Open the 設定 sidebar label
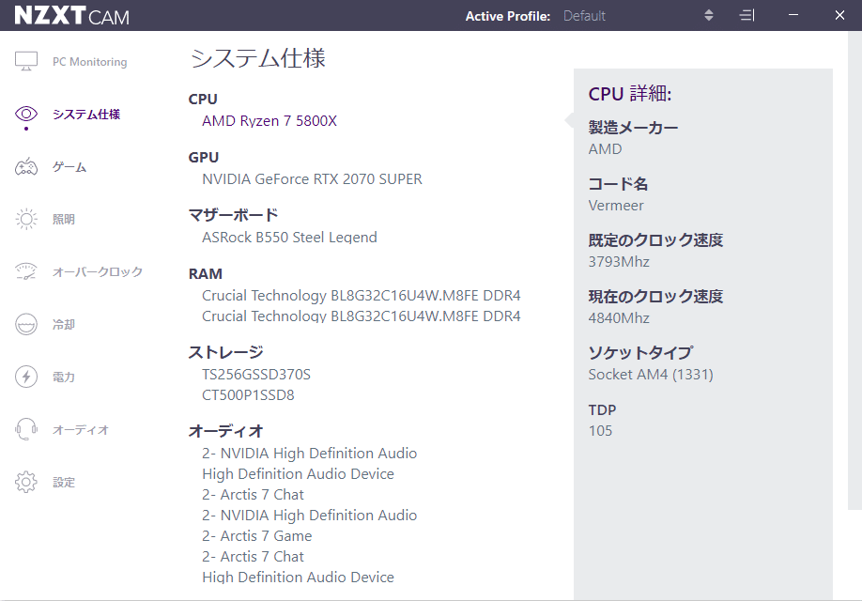Viewport: 862px width, 601px height. click(64, 483)
